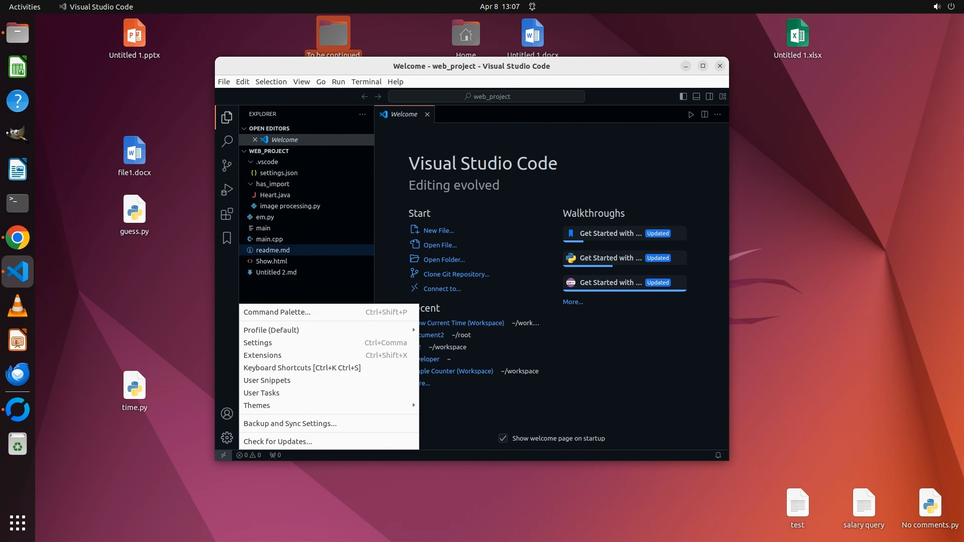The image size is (964, 542).
Task: Open notifications bell in status bar
Action: click(718, 455)
